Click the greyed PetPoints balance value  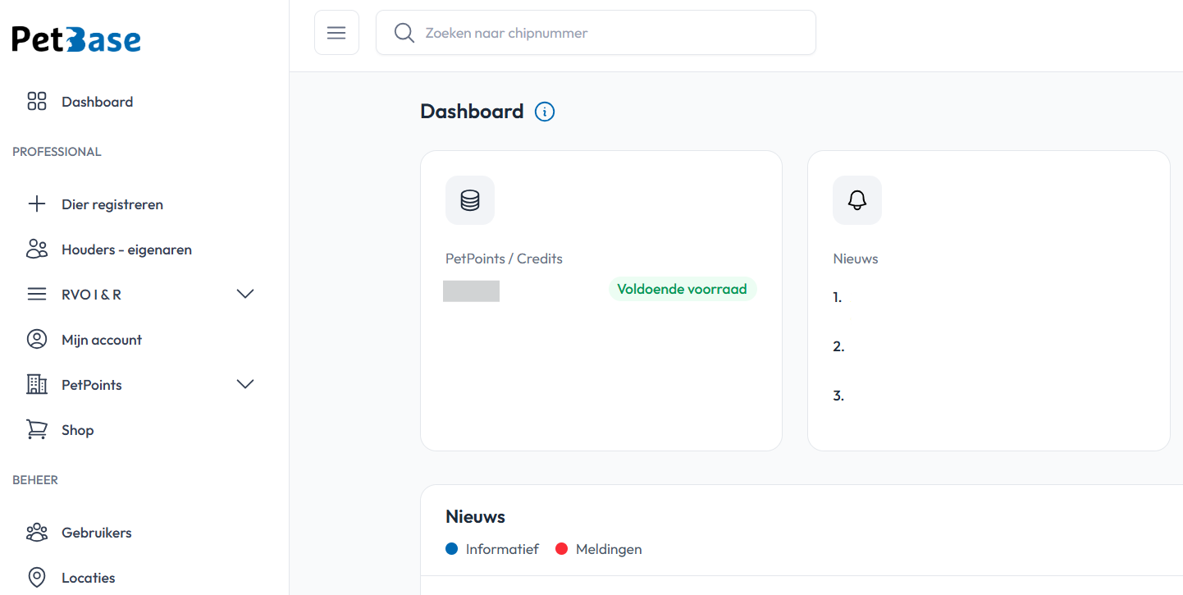[x=471, y=291]
